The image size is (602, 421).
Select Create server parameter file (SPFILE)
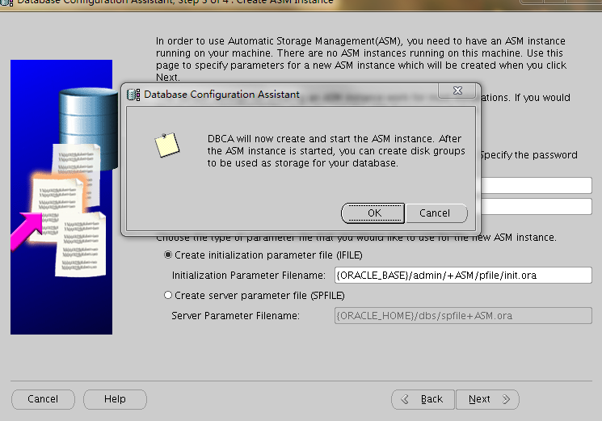click(x=168, y=295)
